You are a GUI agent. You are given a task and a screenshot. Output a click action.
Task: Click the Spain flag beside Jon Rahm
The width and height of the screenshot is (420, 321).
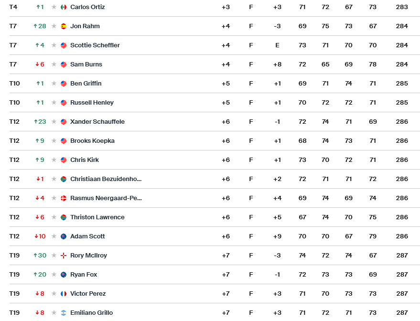tap(64, 26)
